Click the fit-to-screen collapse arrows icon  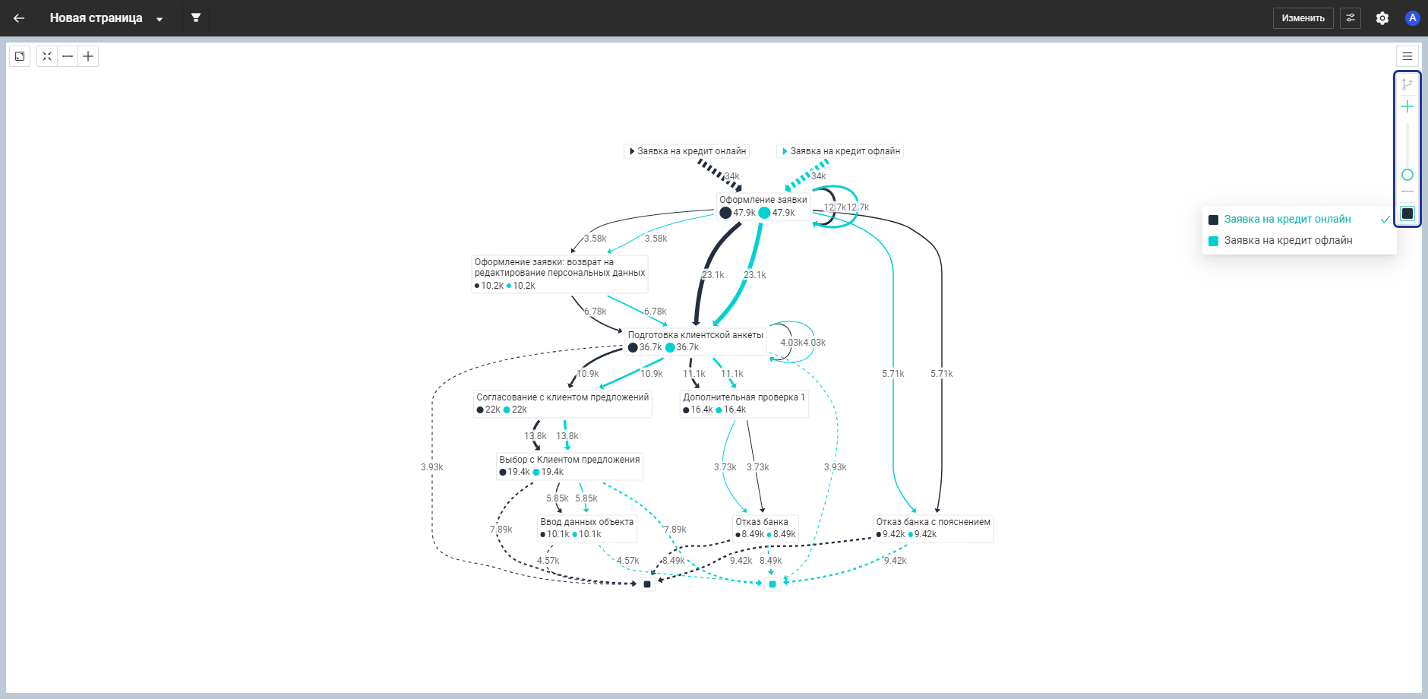47,56
